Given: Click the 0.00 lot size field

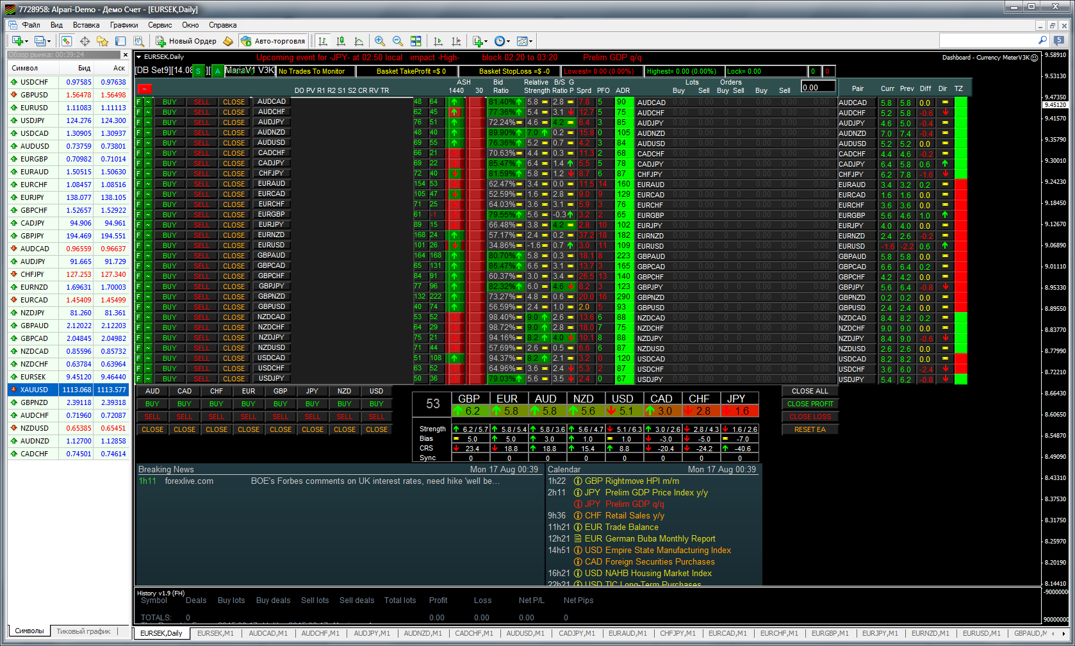Looking at the screenshot, I should click(818, 87).
